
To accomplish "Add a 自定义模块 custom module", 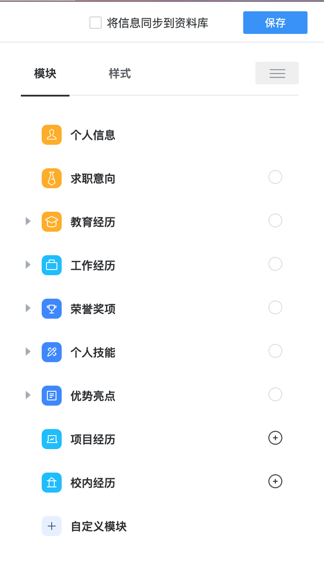I will [x=52, y=526].
